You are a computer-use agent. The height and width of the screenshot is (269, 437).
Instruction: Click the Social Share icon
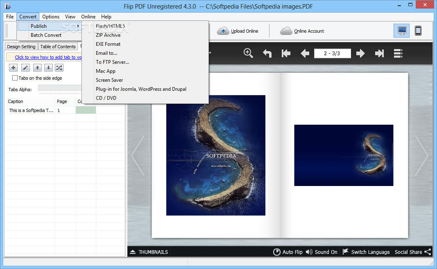click(x=428, y=252)
